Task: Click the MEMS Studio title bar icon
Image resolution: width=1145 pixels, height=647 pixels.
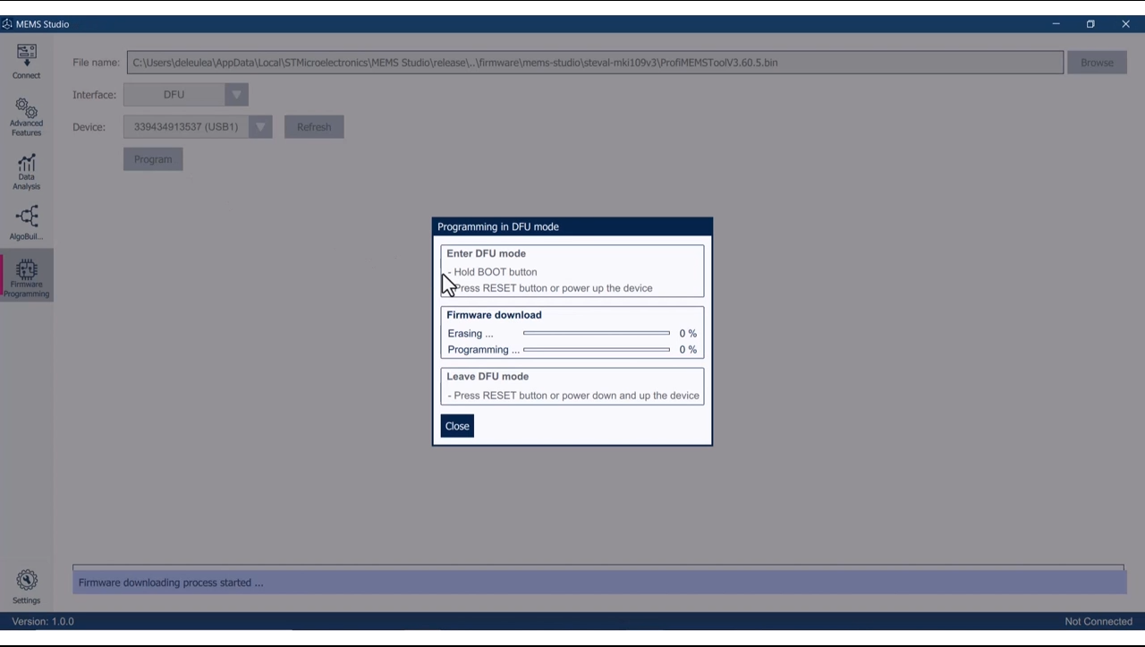Action: coord(7,23)
